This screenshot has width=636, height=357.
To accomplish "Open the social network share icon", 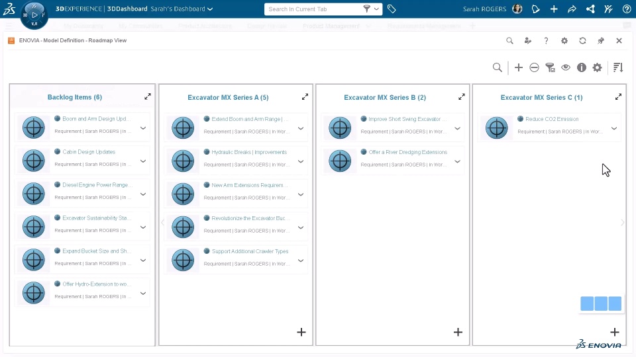I will [x=590, y=9].
